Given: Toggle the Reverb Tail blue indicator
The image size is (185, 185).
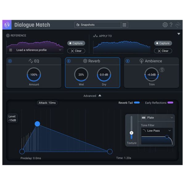Looking at the screenshot, I should (137, 103).
